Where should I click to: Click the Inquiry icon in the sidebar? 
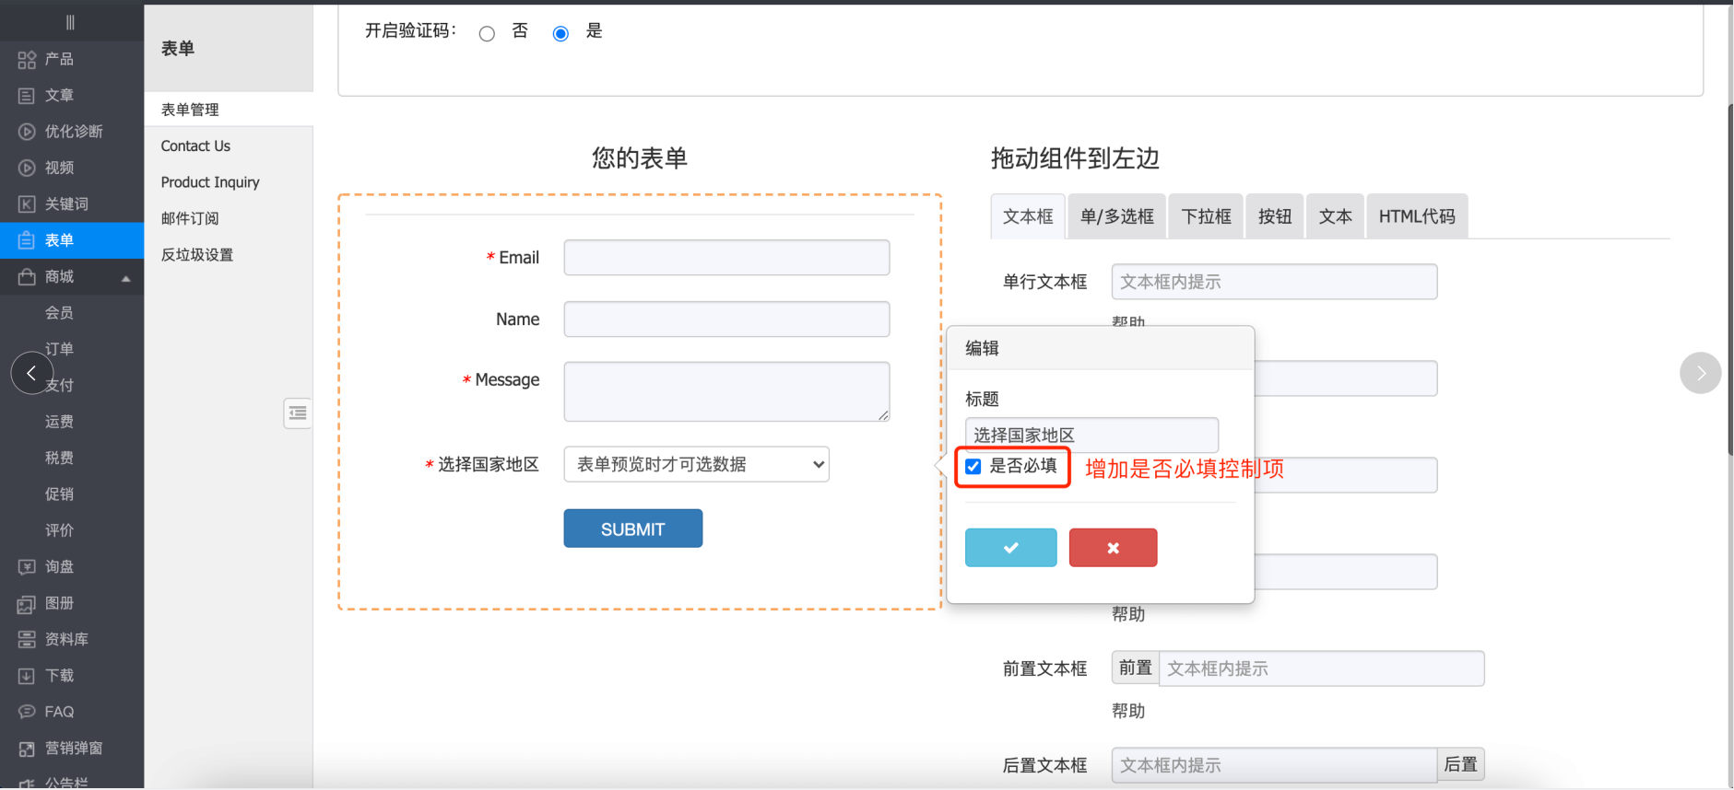point(27,567)
